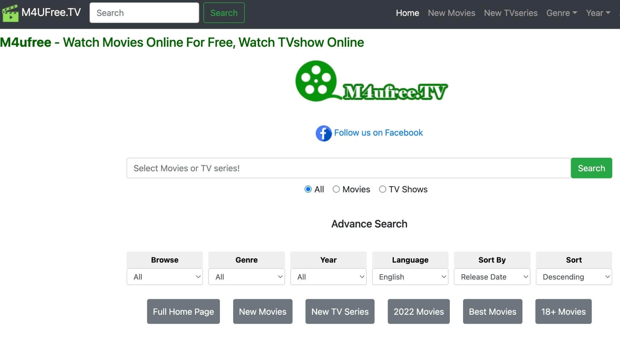The image size is (620, 349).
Task: Click the 2022 Movies button
Action: (419, 312)
